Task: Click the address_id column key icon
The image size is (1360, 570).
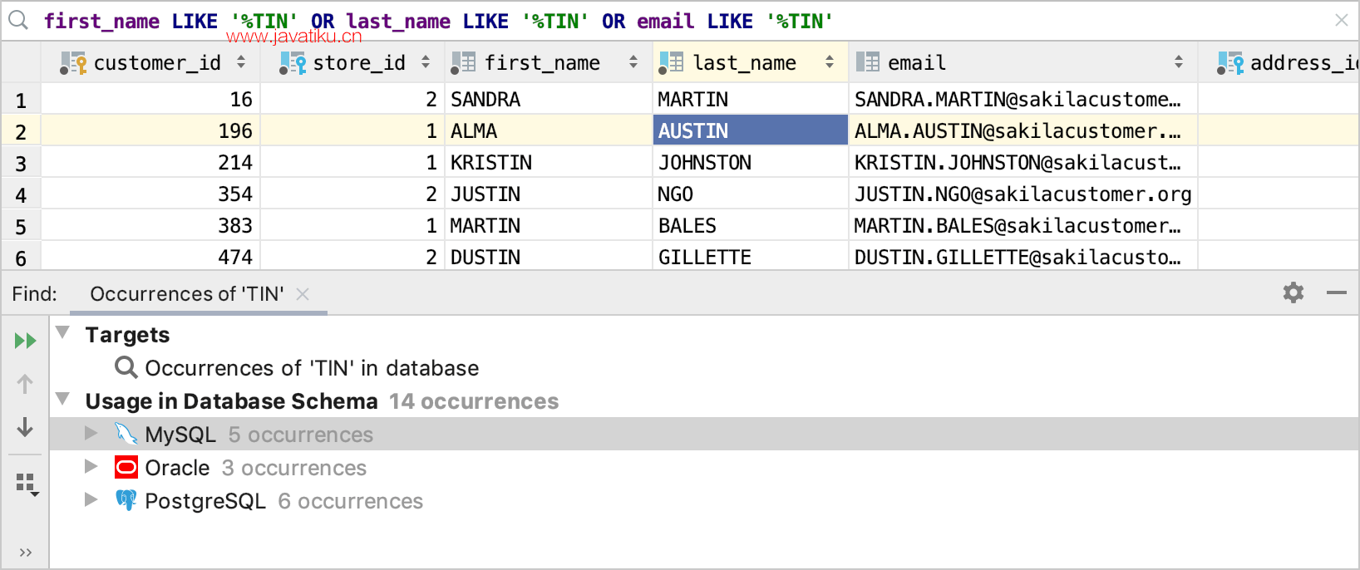Action: coord(1230,63)
